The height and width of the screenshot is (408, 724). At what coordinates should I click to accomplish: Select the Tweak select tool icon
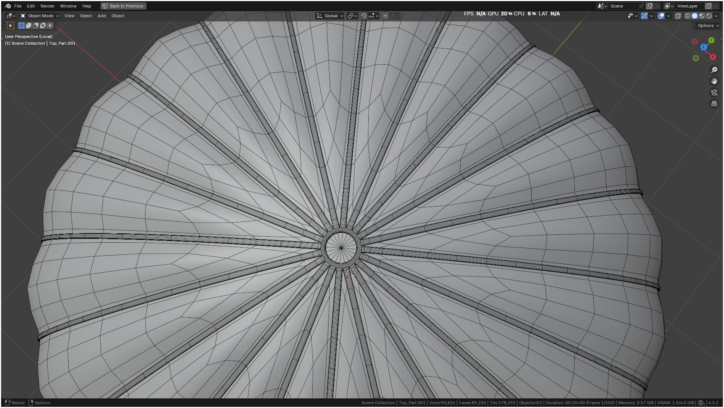click(11, 26)
